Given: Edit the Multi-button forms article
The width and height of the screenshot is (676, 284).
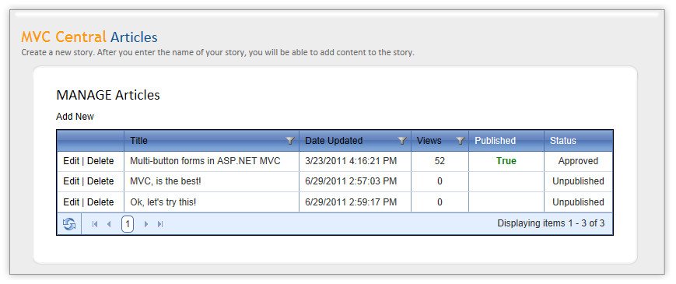Looking at the screenshot, I should click(71, 161).
